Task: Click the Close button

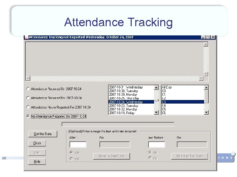Action: pos(37,143)
